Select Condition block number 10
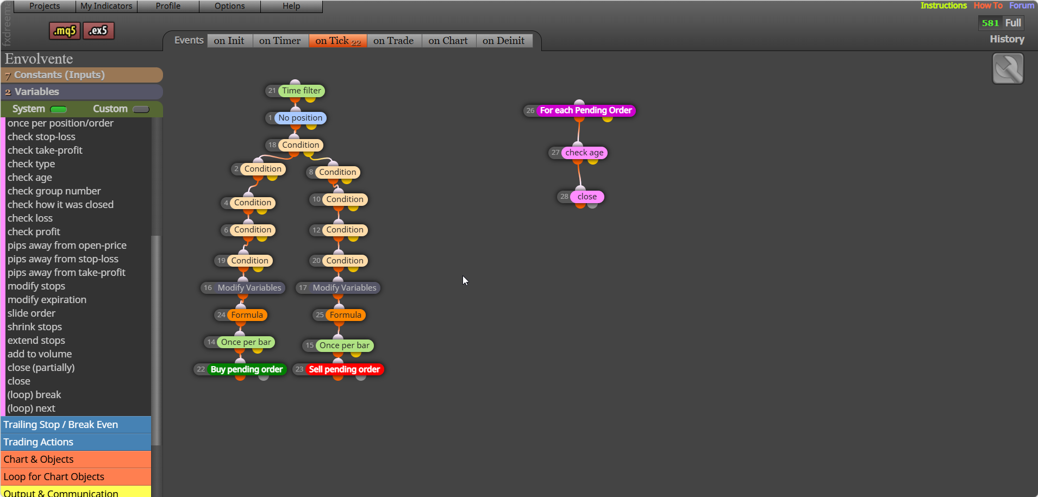Viewport: 1038px width, 497px height. click(345, 199)
